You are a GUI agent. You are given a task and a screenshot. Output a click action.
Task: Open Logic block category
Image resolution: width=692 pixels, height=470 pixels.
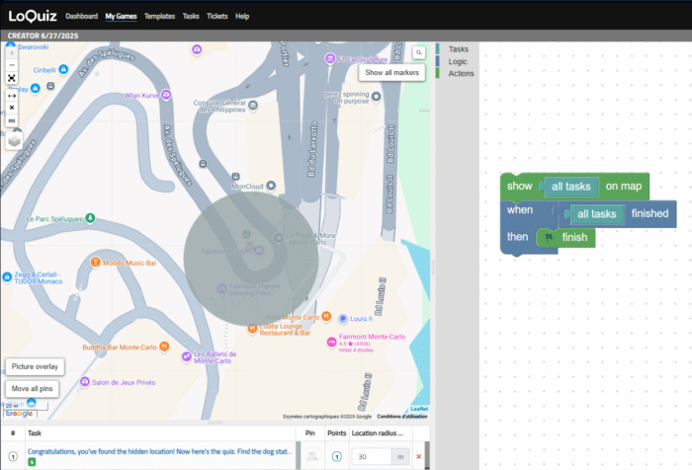coord(458,61)
